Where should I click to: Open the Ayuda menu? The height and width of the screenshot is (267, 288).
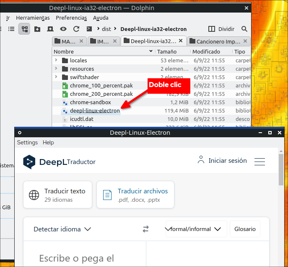101,18
